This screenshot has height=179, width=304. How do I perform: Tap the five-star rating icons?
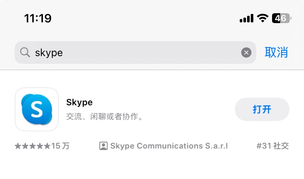pyautogui.click(x=32, y=146)
